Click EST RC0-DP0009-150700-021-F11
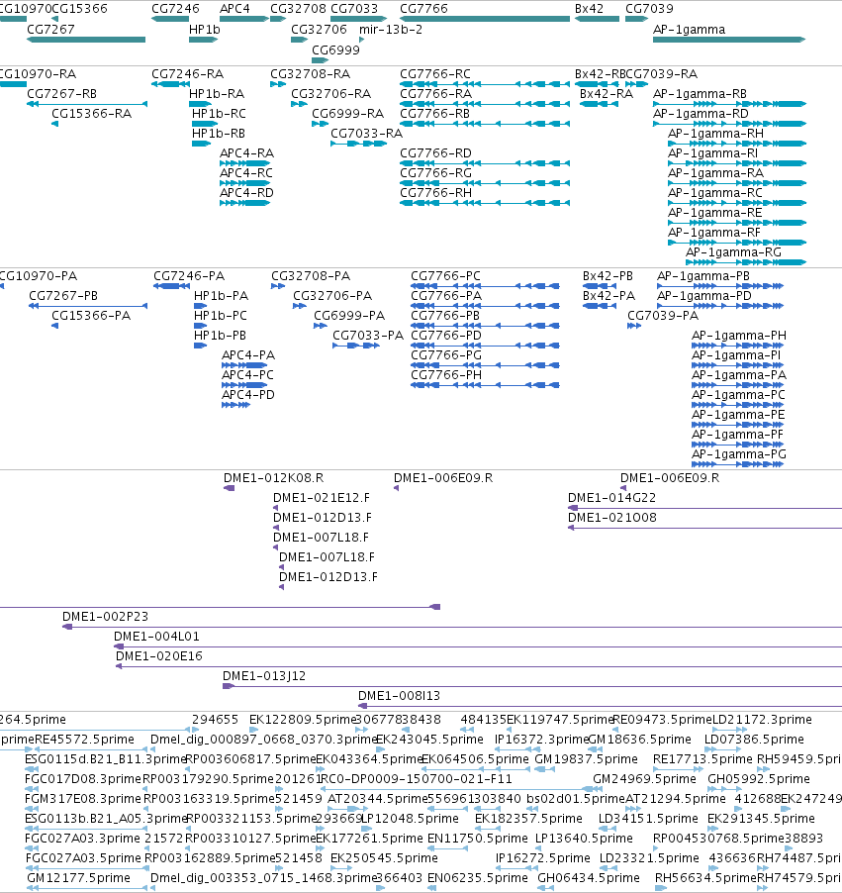 tap(416, 779)
